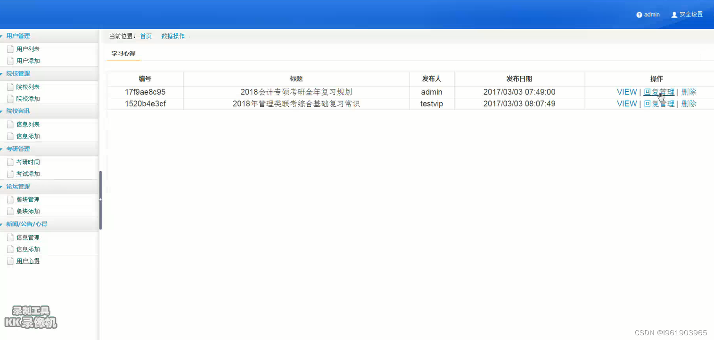Viewport: 714px width, 340px height.
Task: Go to 院校添加 page
Action: (28, 99)
